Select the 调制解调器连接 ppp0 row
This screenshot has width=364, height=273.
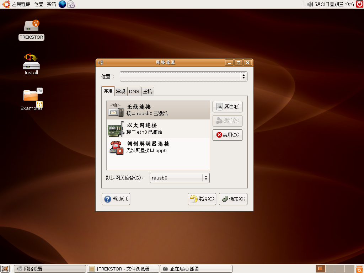point(158,147)
